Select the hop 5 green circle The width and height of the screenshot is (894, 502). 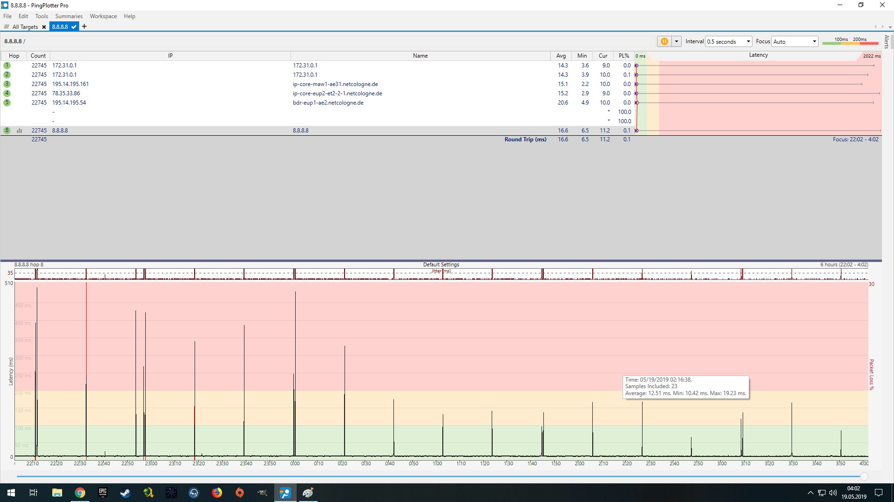(x=7, y=103)
